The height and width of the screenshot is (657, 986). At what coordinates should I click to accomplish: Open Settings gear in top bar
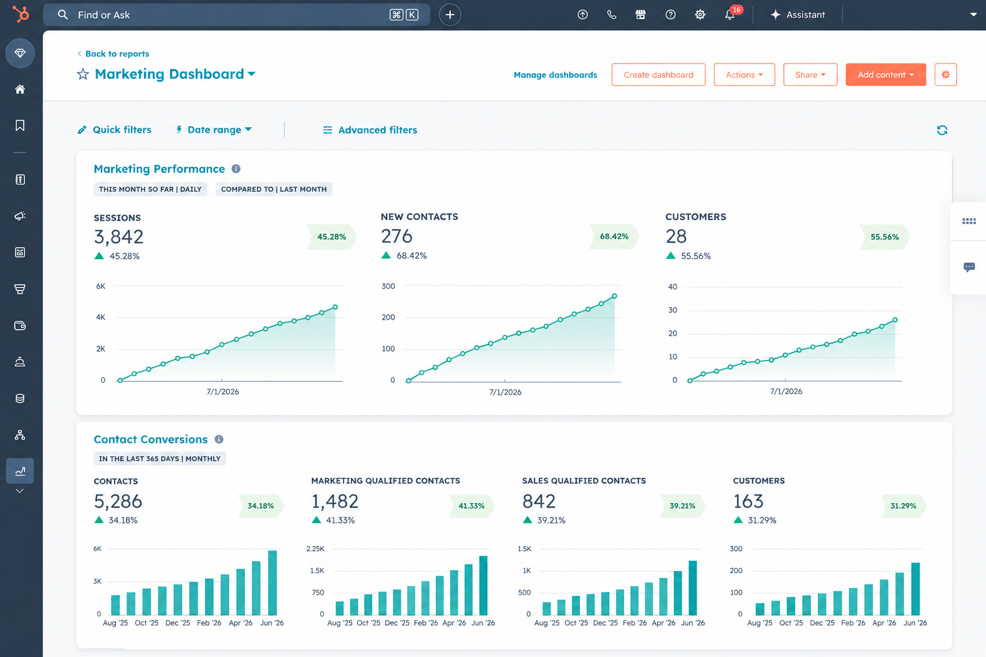[x=700, y=15]
